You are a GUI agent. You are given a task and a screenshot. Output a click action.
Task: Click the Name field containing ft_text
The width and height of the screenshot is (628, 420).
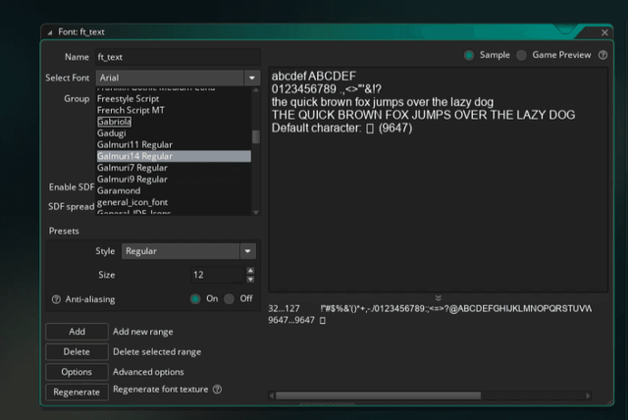click(177, 58)
